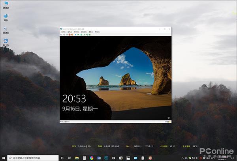Screen dimensions: 237x161
Task: Click the Net speed readout in the widget
Action: 139,146
